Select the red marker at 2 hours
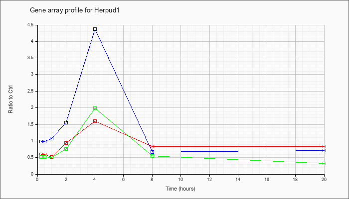 coord(66,143)
